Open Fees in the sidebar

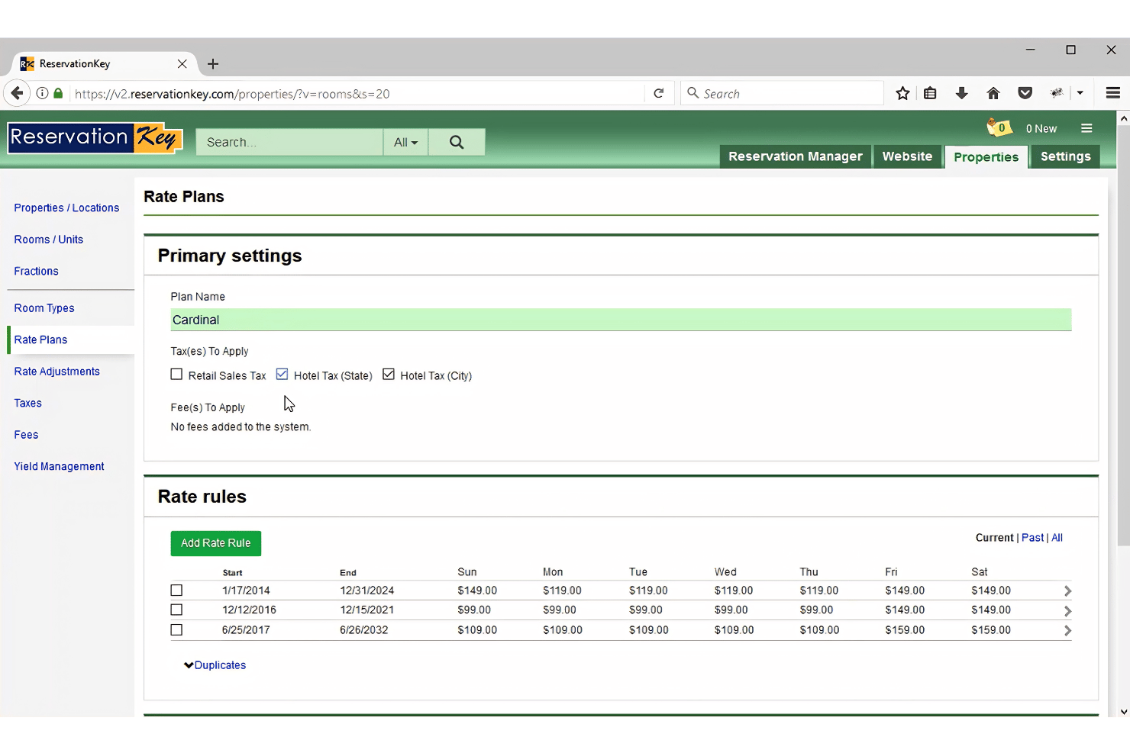click(26, 435)
